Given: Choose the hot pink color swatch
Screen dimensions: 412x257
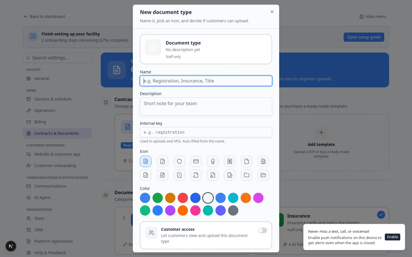Looking at the screenshot, I should coord(195,210).
